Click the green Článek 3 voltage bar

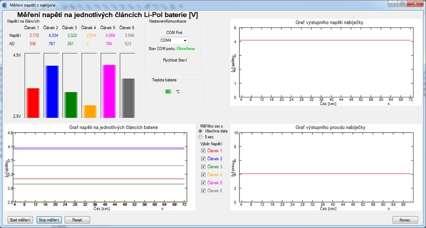click(71, 105)
